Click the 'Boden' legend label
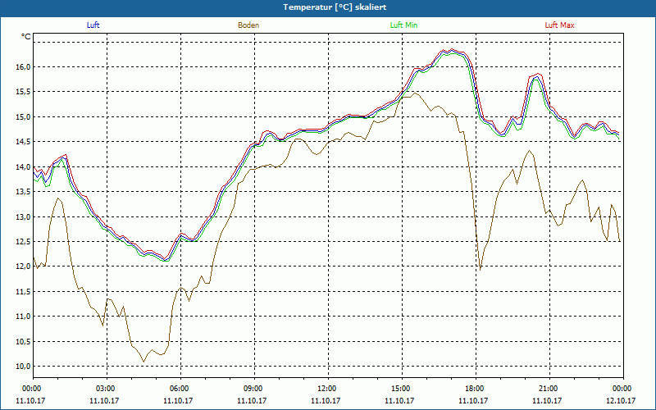Viewport: 656px width, 410px height. tap(248, 25)
